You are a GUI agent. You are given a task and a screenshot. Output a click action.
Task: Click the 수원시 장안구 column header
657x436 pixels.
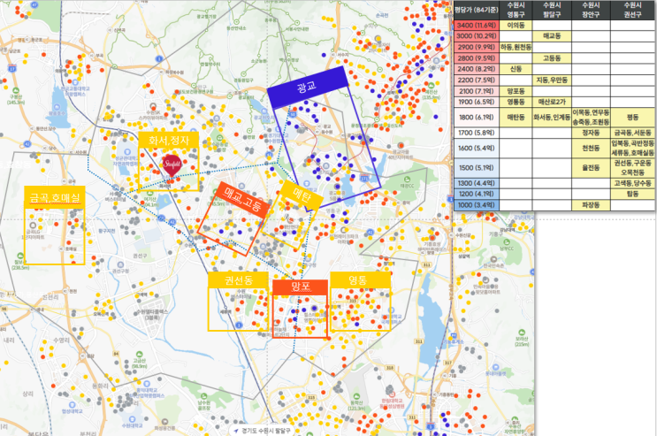[x=591, y=10]
